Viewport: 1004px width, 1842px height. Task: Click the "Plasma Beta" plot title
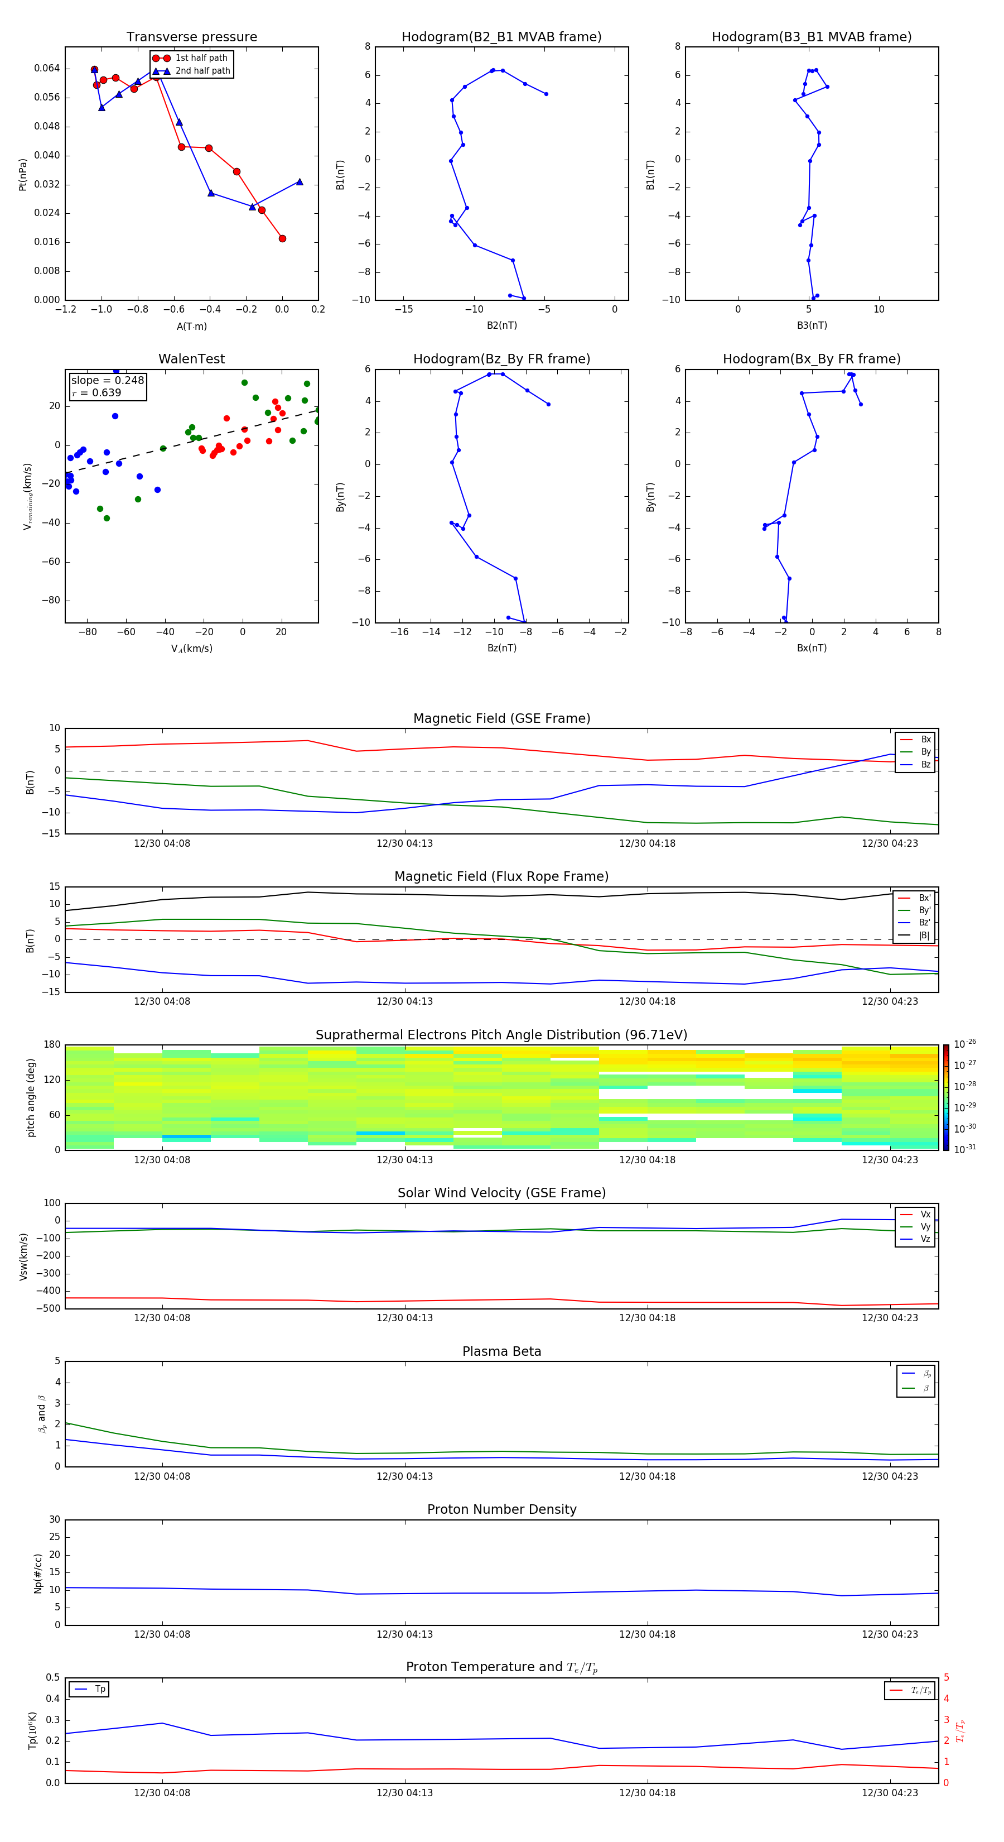501,1352
